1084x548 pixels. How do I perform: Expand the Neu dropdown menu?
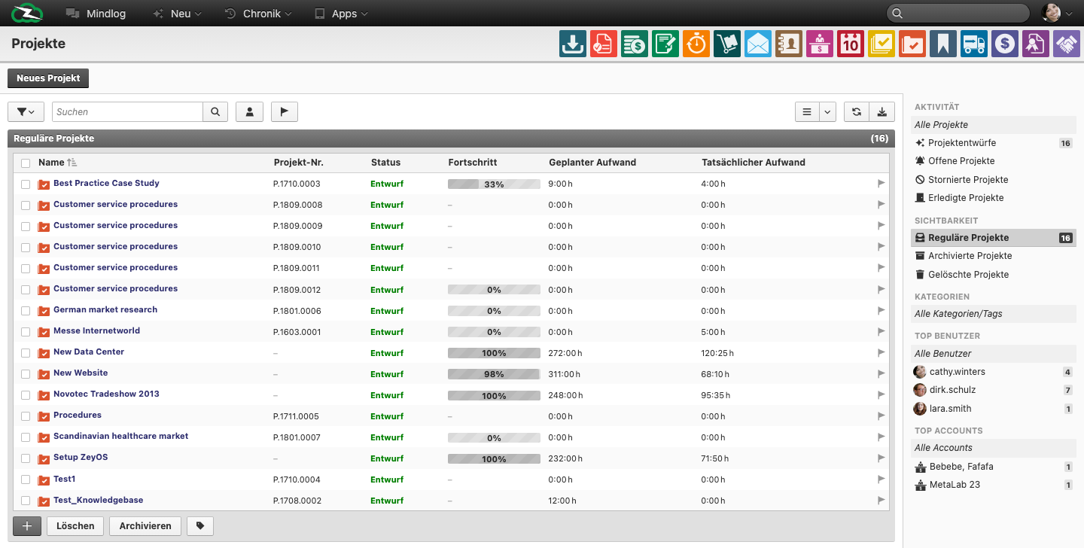(x=177, y=14)
